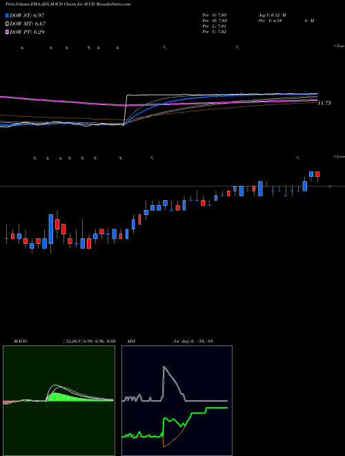
Task: Select the 'DOW PT: 6.29' legend text
Action: (27, 32)
